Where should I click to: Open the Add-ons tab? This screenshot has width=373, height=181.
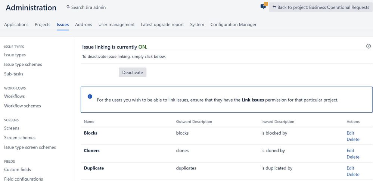[x=84, y=25]
